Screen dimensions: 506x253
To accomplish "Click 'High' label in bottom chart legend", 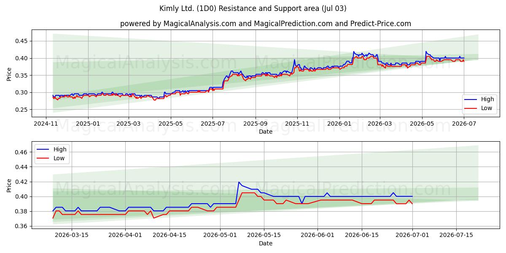I will 59,149.
